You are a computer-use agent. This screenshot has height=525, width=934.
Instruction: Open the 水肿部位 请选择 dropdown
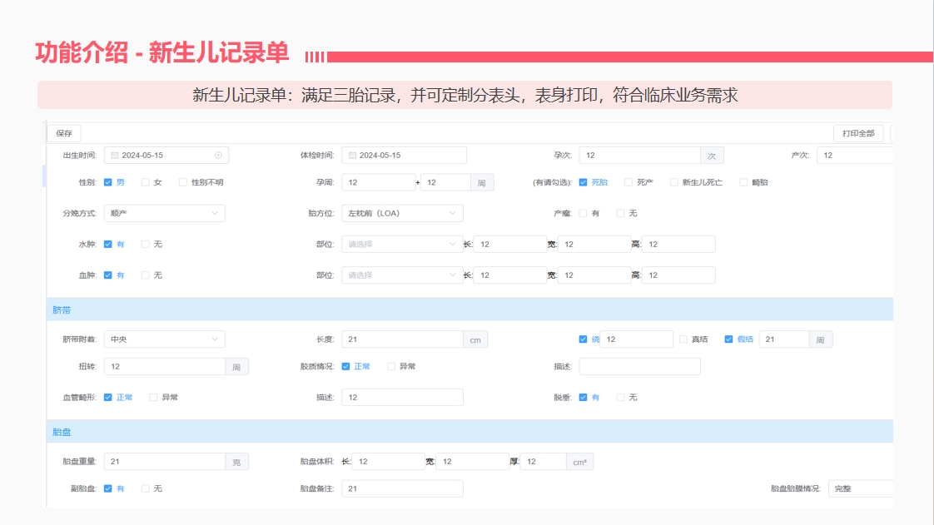402,243
